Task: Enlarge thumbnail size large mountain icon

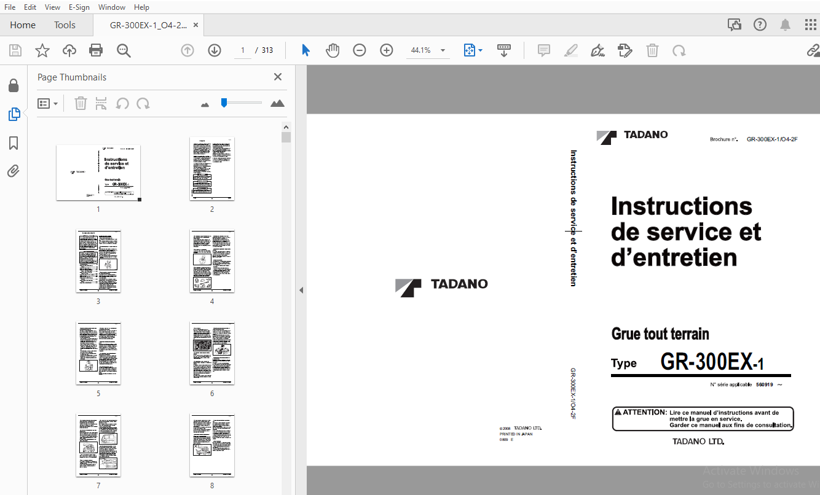Action: (277, 103)
